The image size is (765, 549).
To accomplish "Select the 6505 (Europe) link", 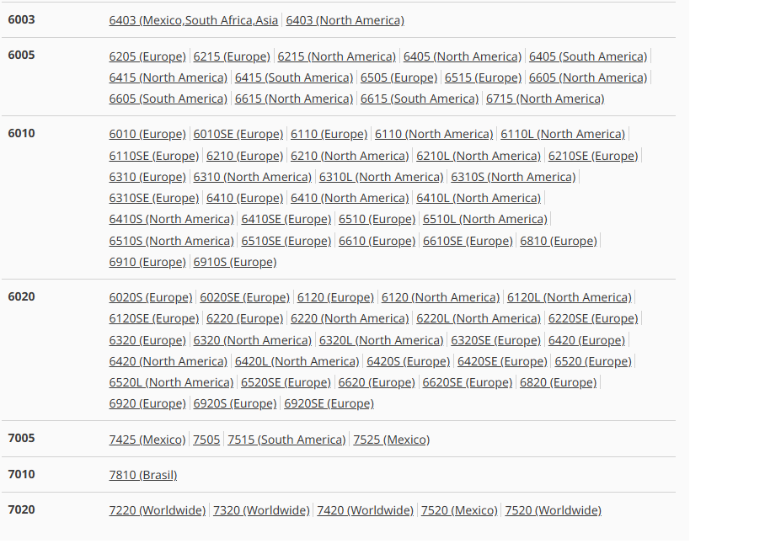I will tap(399, 77).
